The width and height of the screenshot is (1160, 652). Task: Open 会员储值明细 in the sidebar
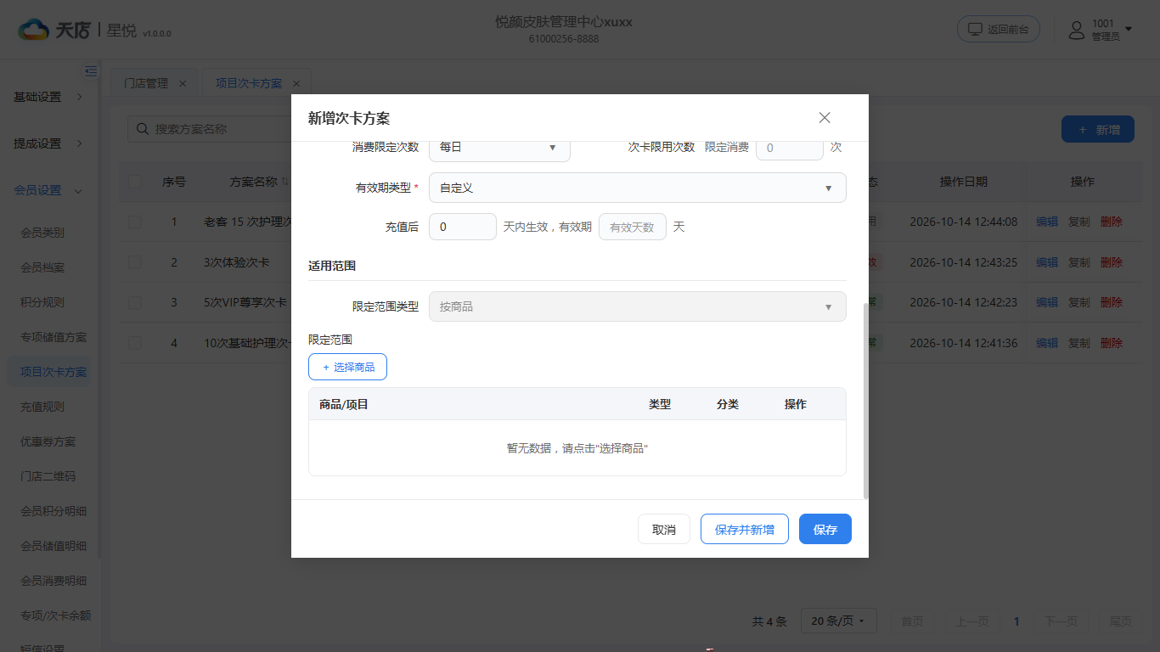(53, 546)
